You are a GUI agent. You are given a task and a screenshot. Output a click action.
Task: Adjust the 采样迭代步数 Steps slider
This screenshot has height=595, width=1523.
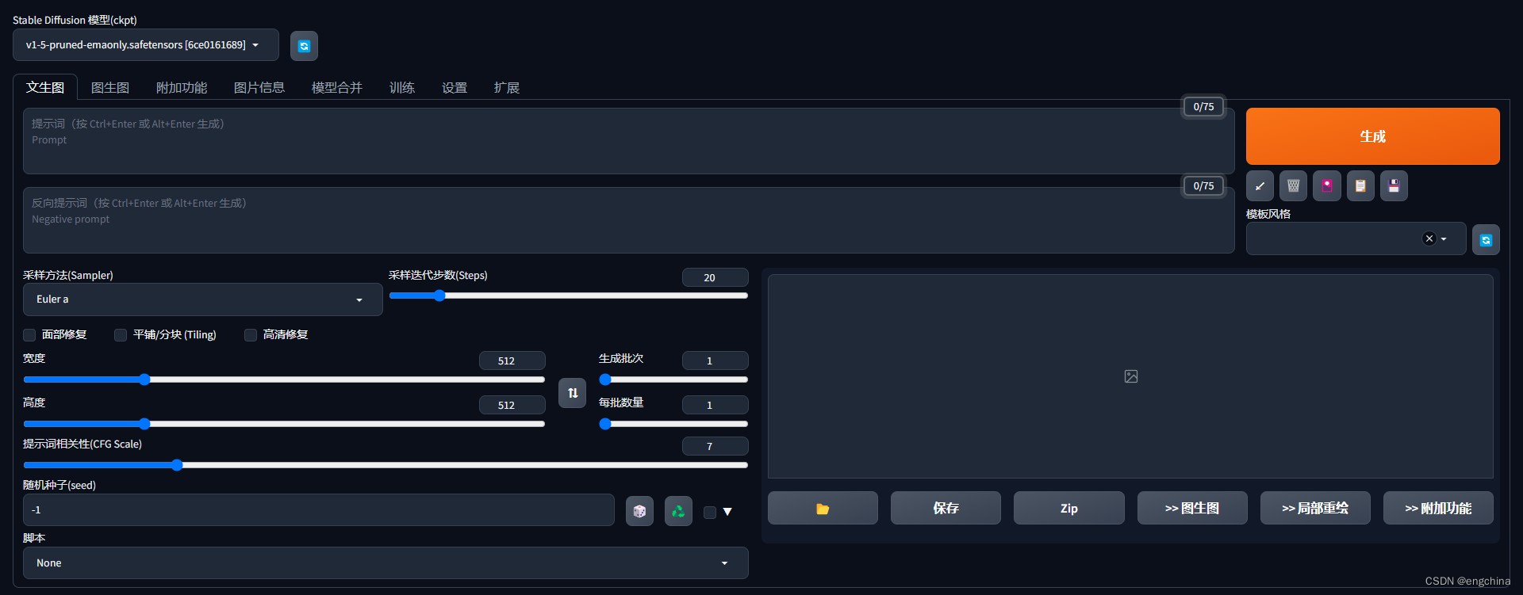(568, 296)
